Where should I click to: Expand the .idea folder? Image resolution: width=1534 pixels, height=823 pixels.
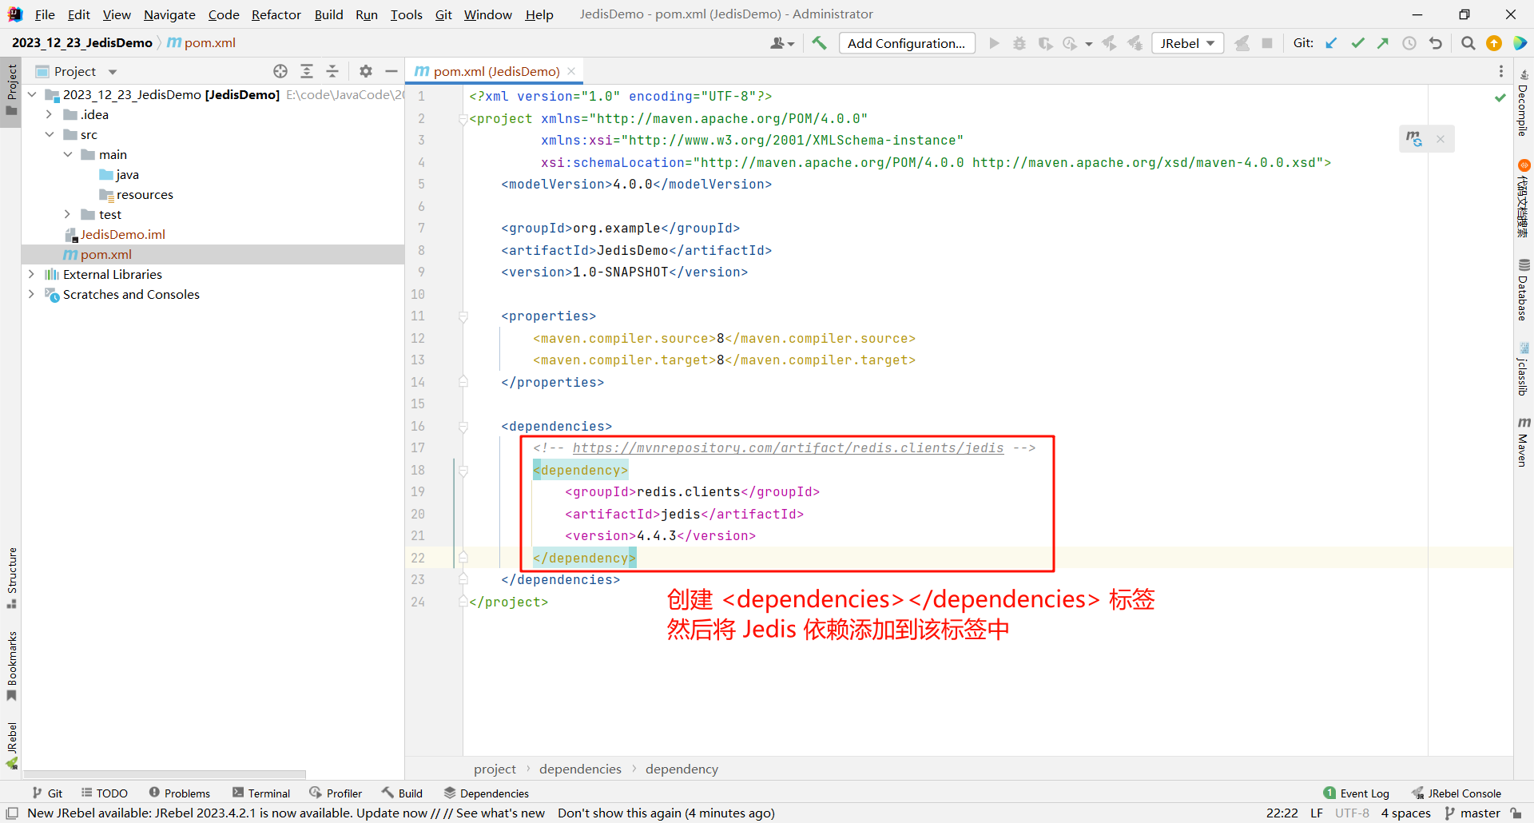tap(50, 114)
